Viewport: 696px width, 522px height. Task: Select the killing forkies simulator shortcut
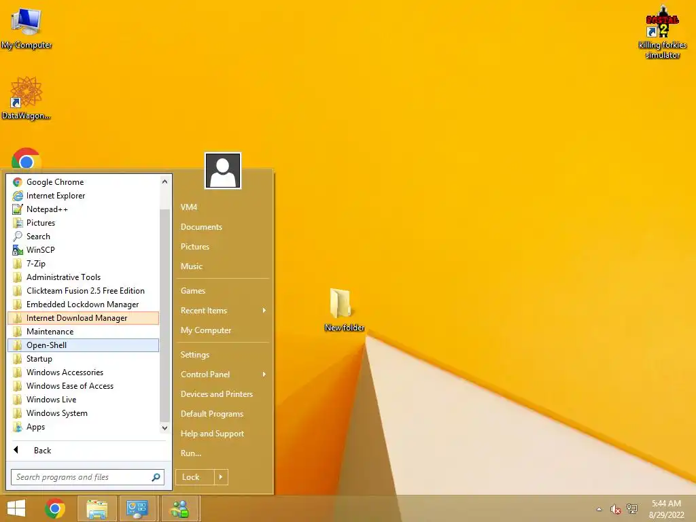point(662,33)
